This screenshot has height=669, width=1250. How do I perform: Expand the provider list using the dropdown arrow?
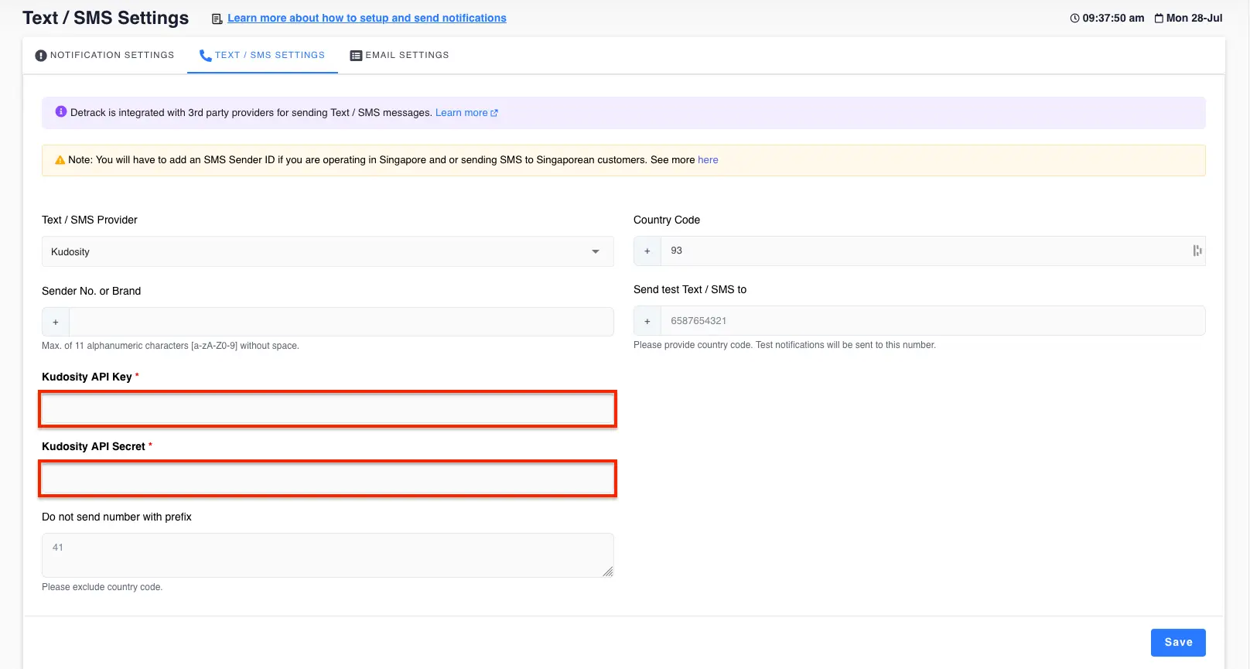[x=596, y=251]
